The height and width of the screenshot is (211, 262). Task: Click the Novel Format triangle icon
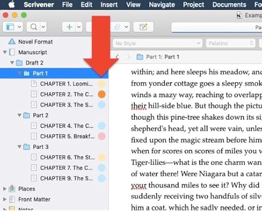tap(12, 41)
